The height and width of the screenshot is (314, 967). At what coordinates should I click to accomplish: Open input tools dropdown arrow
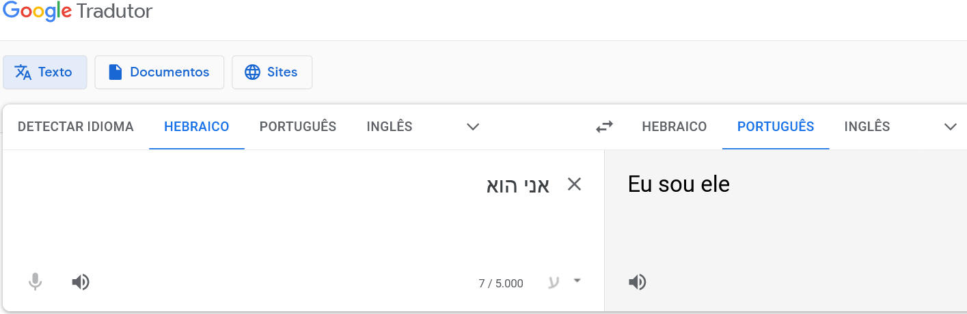coord(577,281)
